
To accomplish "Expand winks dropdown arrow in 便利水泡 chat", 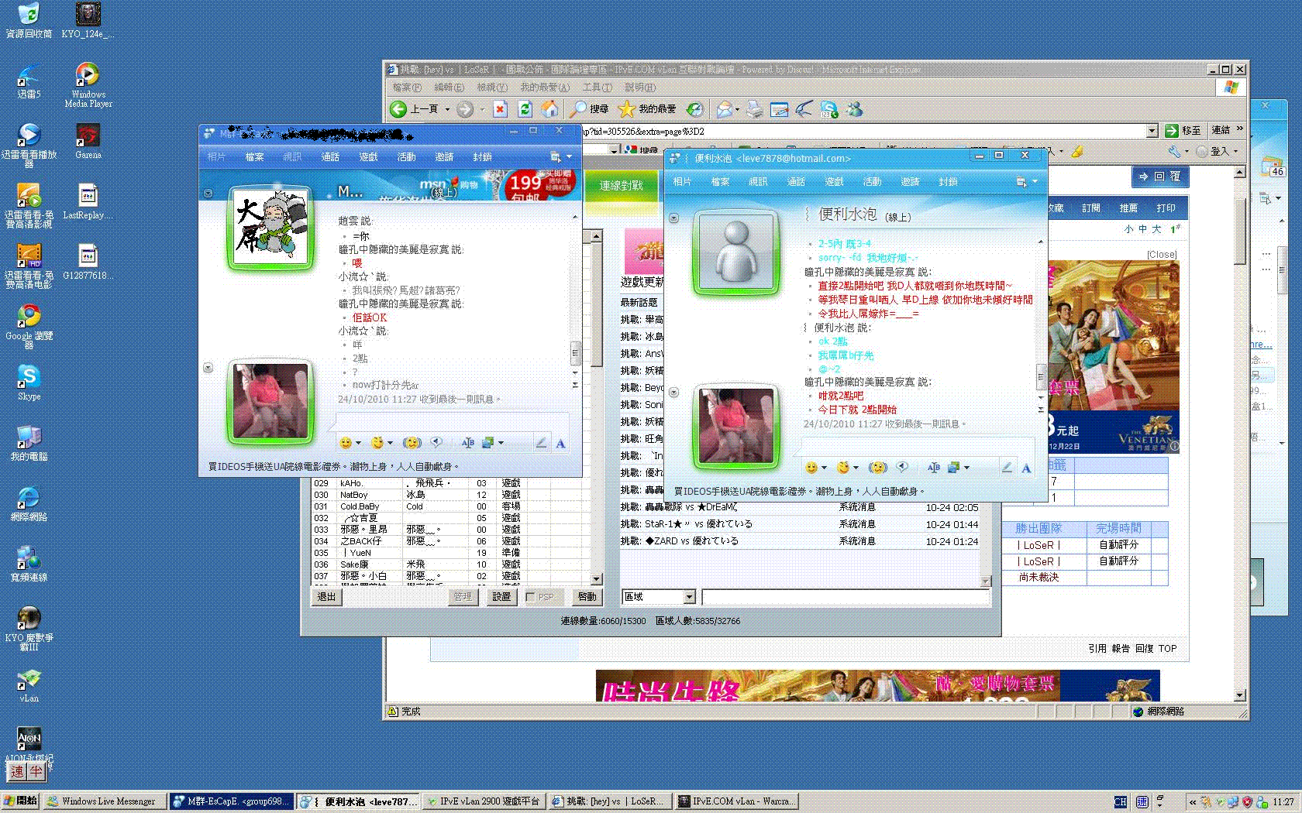I will point(856,468).
